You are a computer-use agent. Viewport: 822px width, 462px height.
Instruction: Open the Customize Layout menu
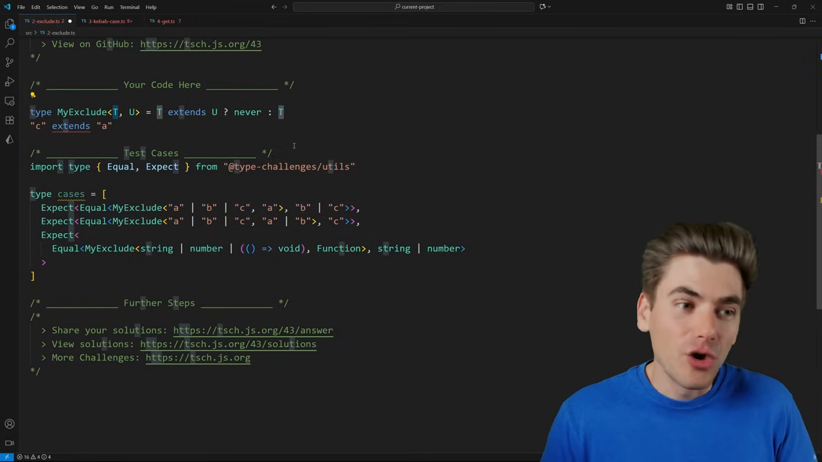730,7
